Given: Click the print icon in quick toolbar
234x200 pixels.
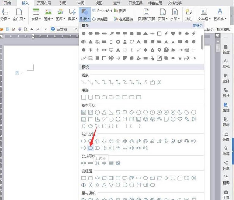Looking at the screenshot, I should tap(20, 29).
